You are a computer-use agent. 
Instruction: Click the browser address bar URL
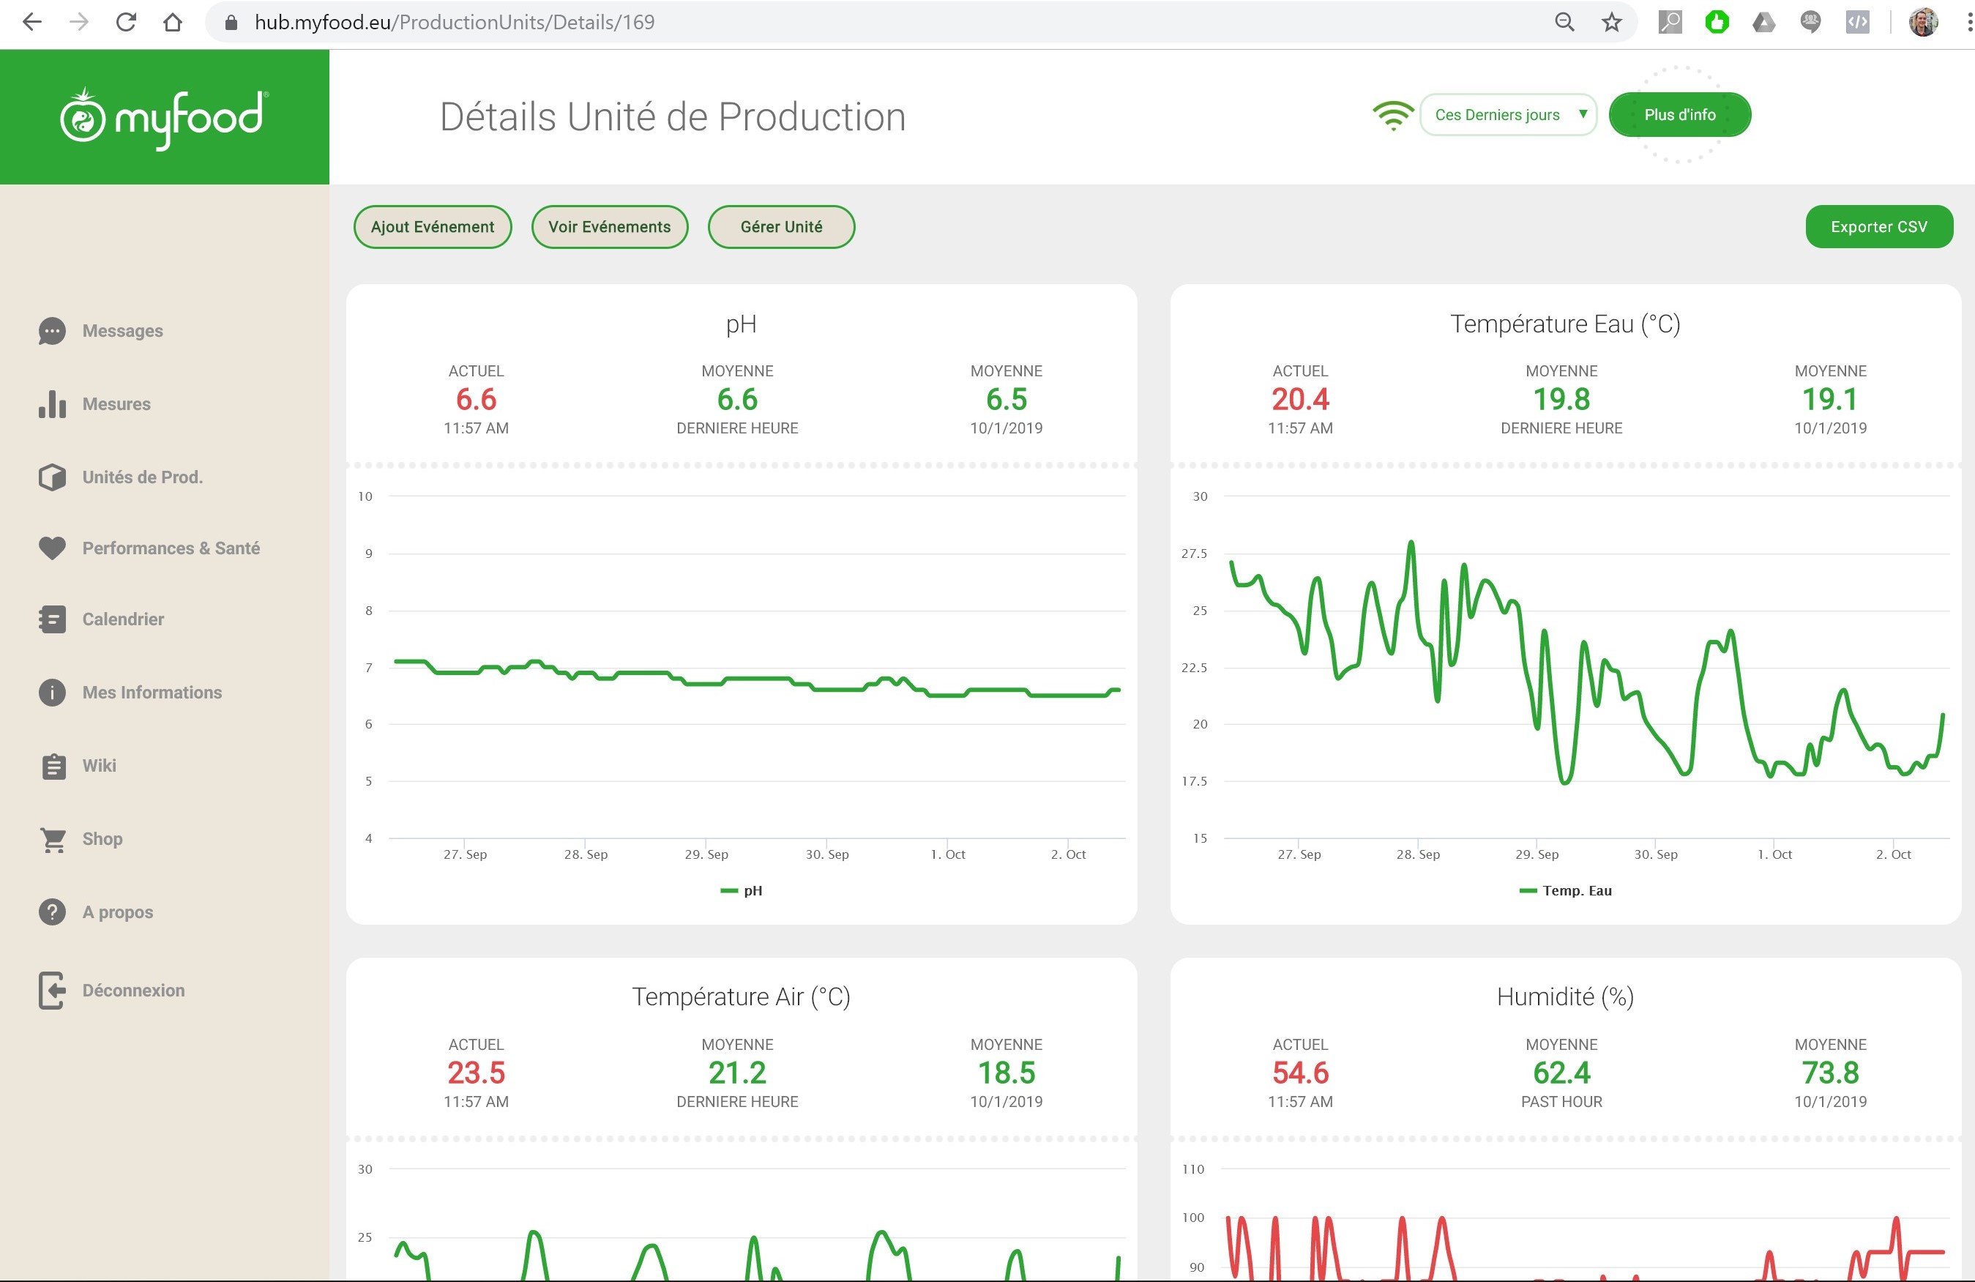(x=454, y=23)
